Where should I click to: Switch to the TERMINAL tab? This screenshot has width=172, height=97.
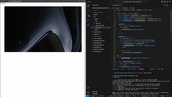142,69
